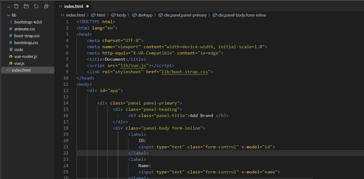Click the ellipsis at explorer toolbar start
Screen dimensions: 364x179
[8, 7]
